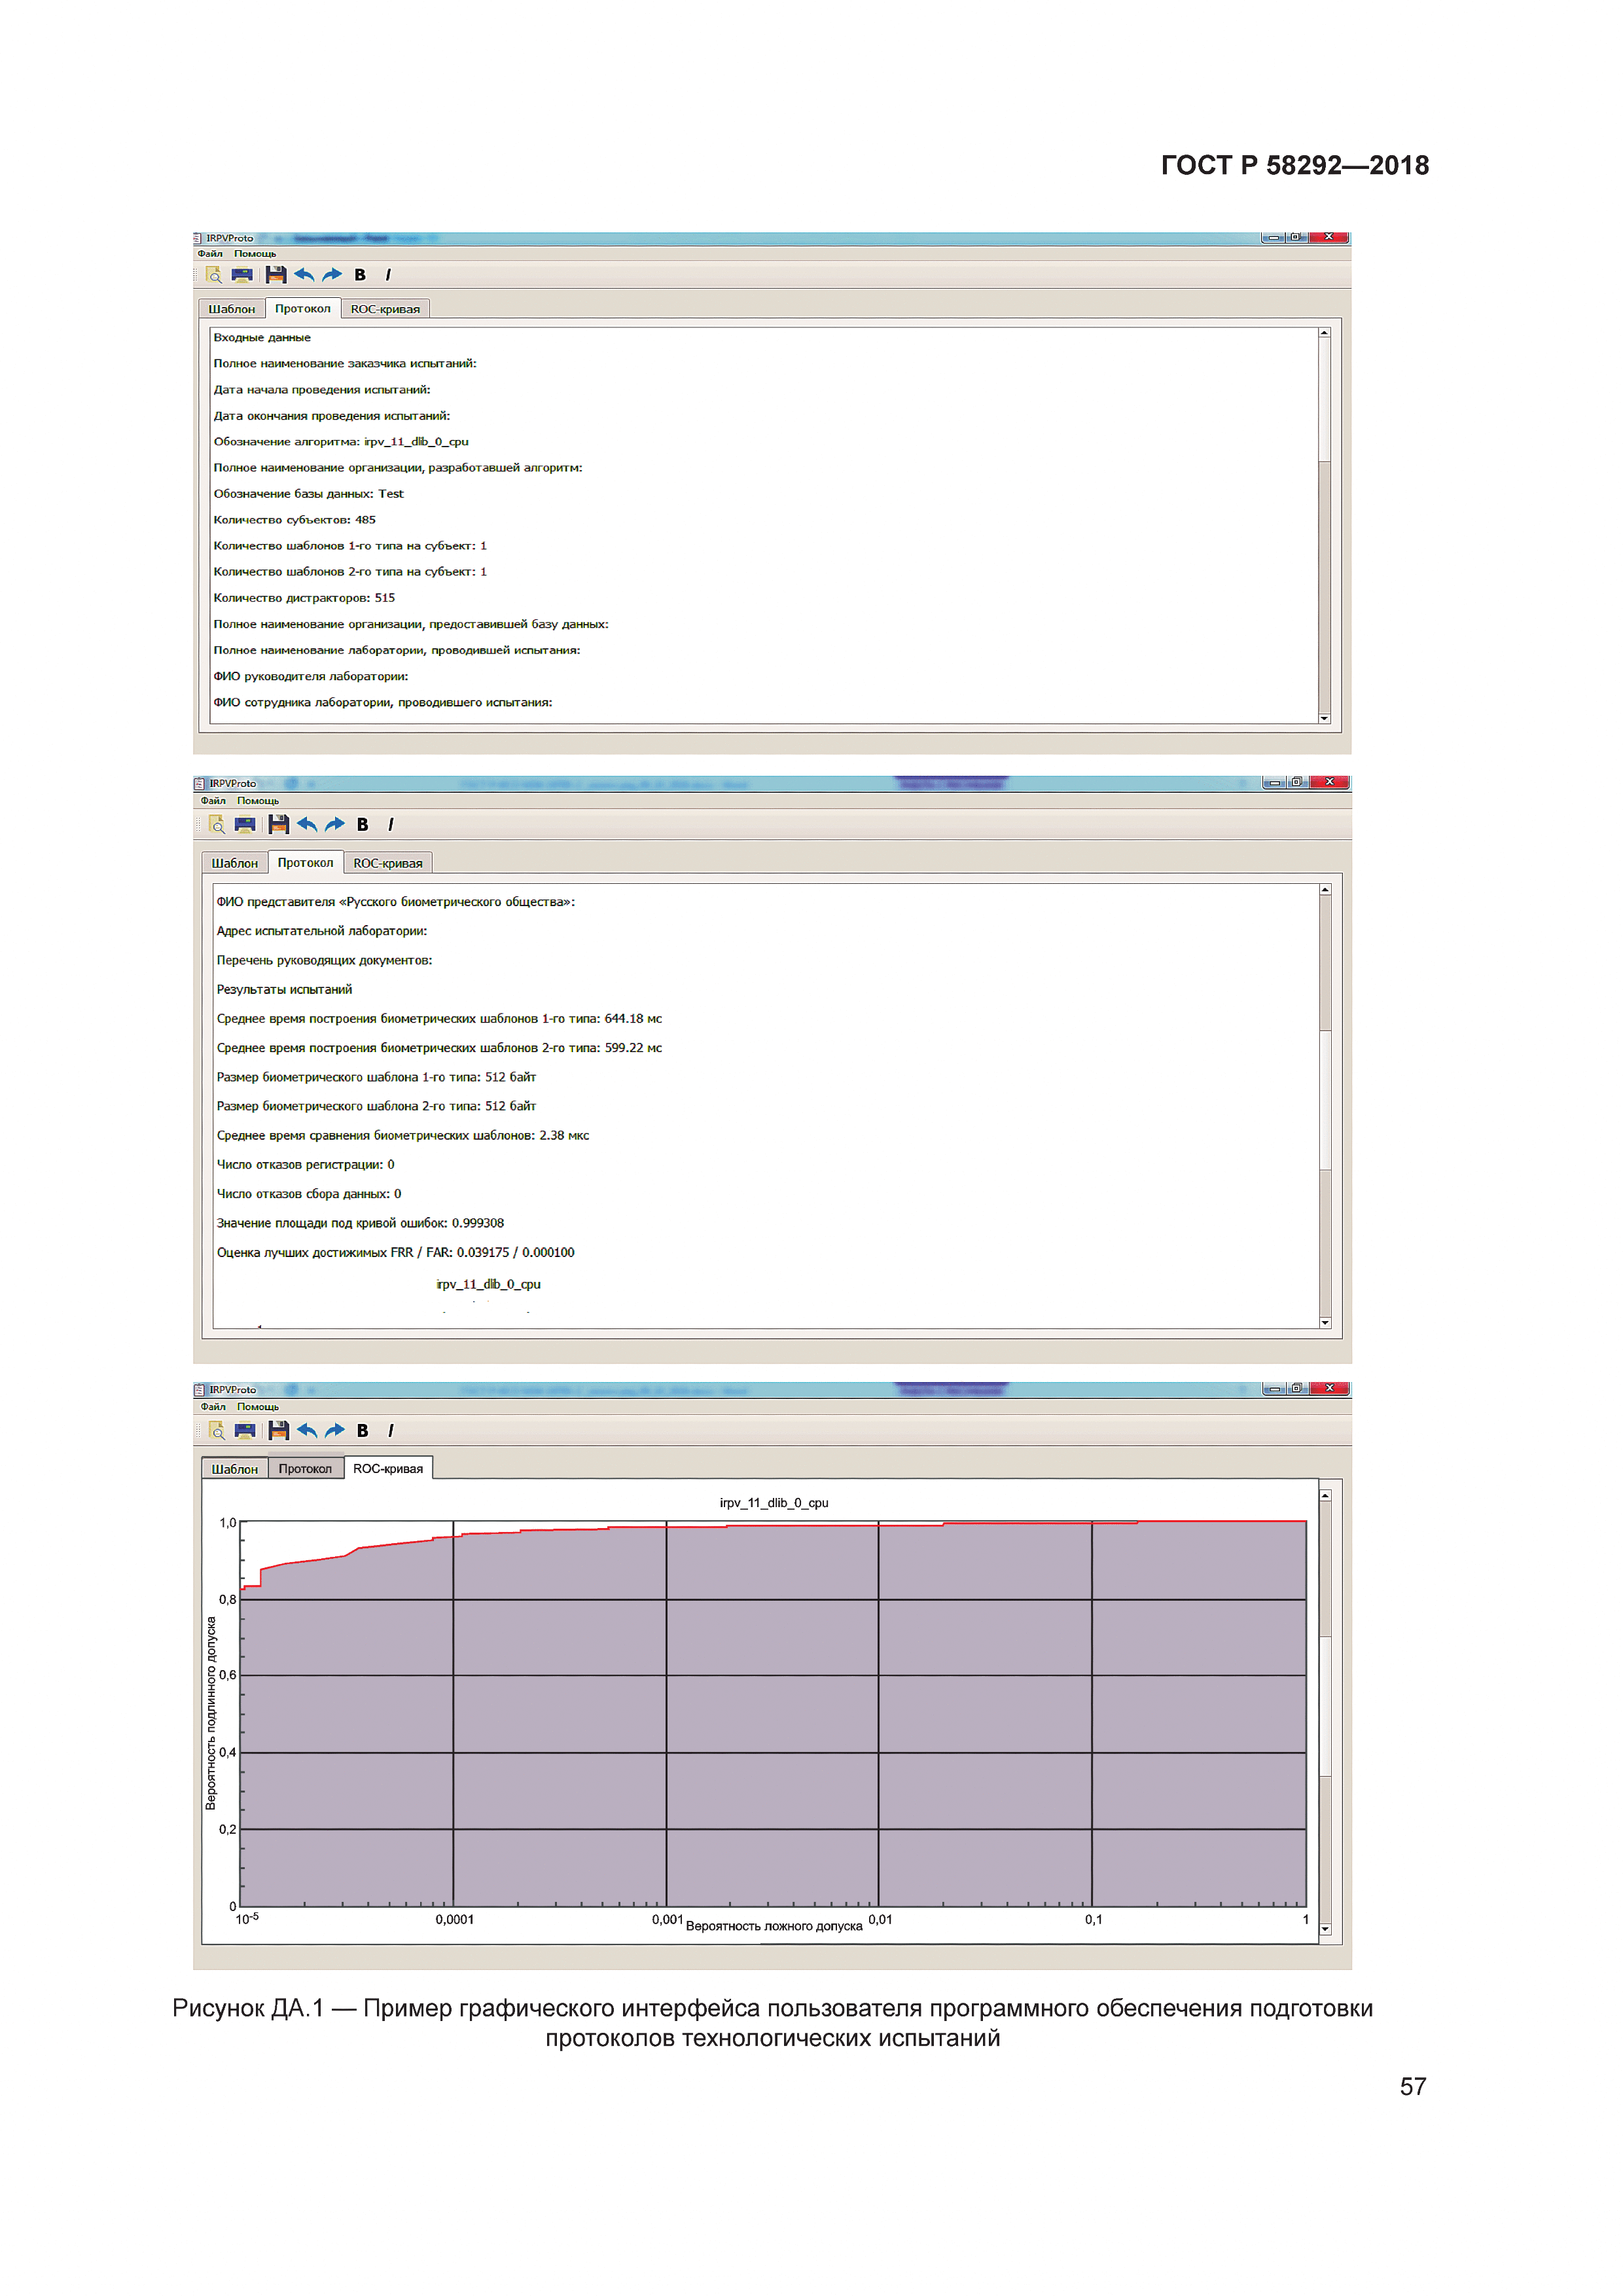Click undo arrow in middle window toolbar
Viewport: 1623px width, 2296px height.
coord(307,824)
